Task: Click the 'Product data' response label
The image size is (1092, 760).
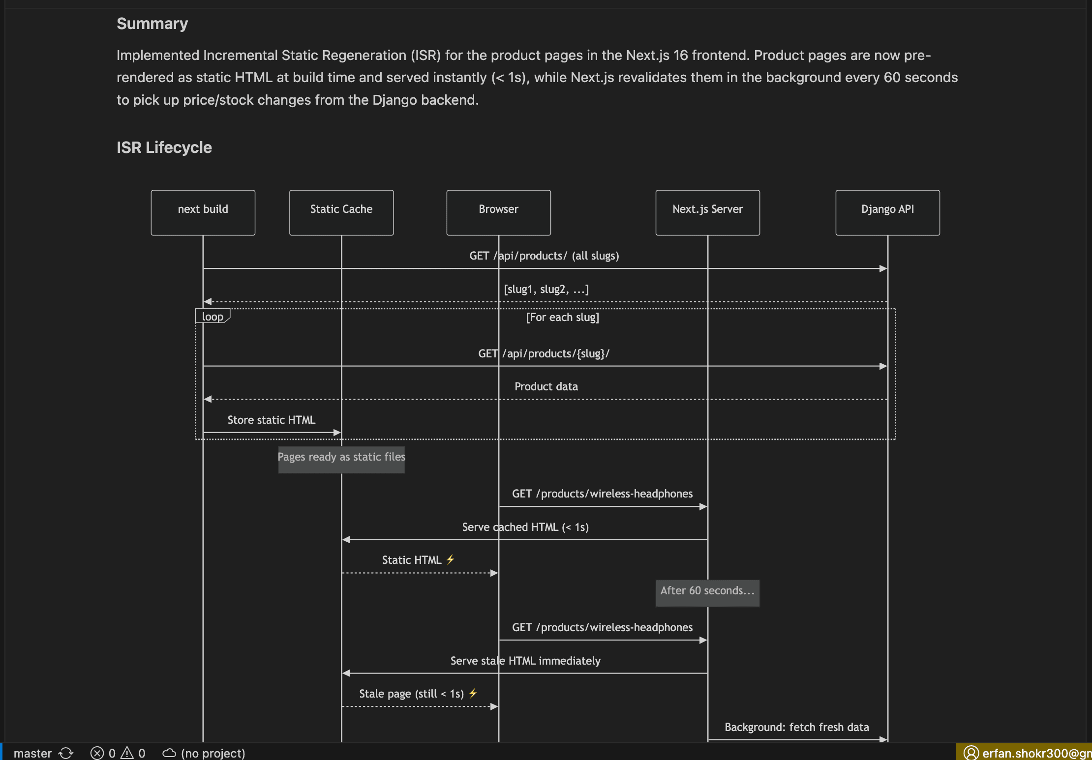Action: (546, 386)
